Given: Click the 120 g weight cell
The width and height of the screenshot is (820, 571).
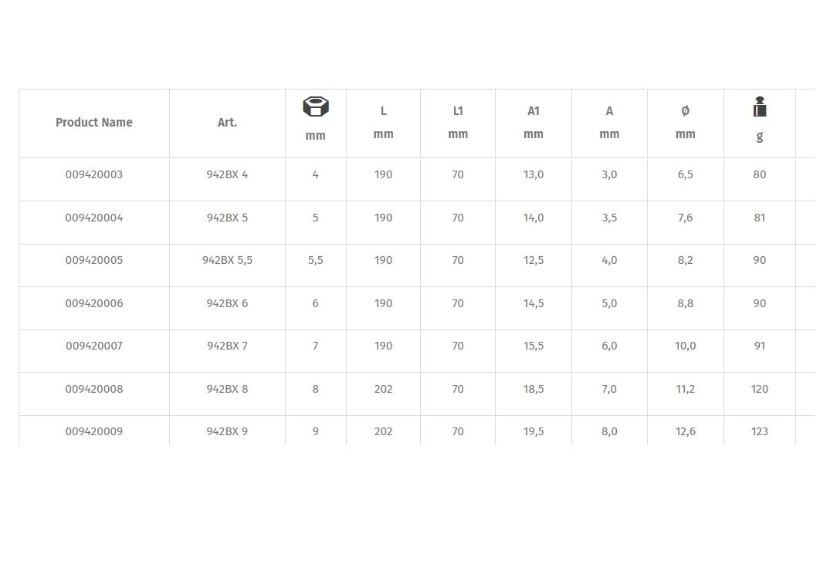Looking at the screenshot, I should (760, 390).
